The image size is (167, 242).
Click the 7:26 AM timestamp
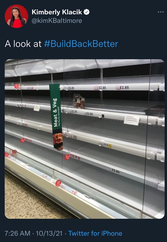pyautogui.click(x=17, y=233)
